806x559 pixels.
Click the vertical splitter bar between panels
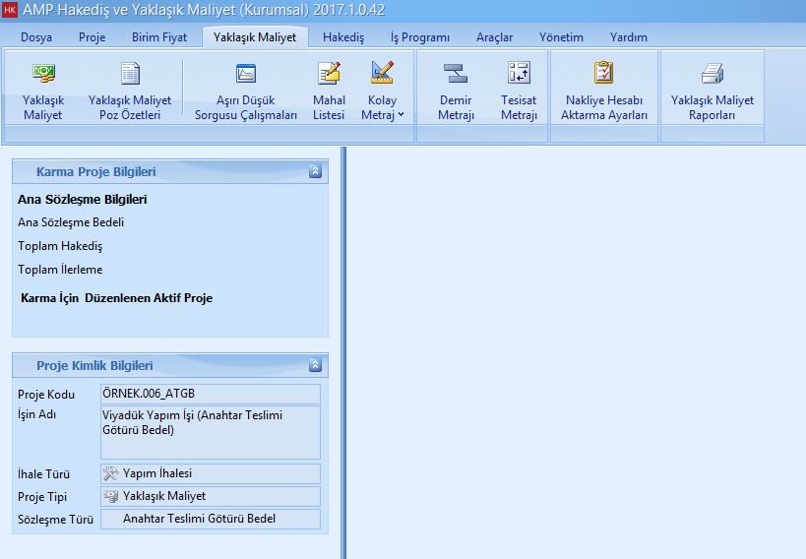pyautogui.click(x=343, y=352)
